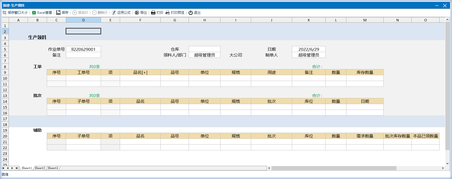
Task: Select the Sheet1 tab
Action: coord(27,168)
